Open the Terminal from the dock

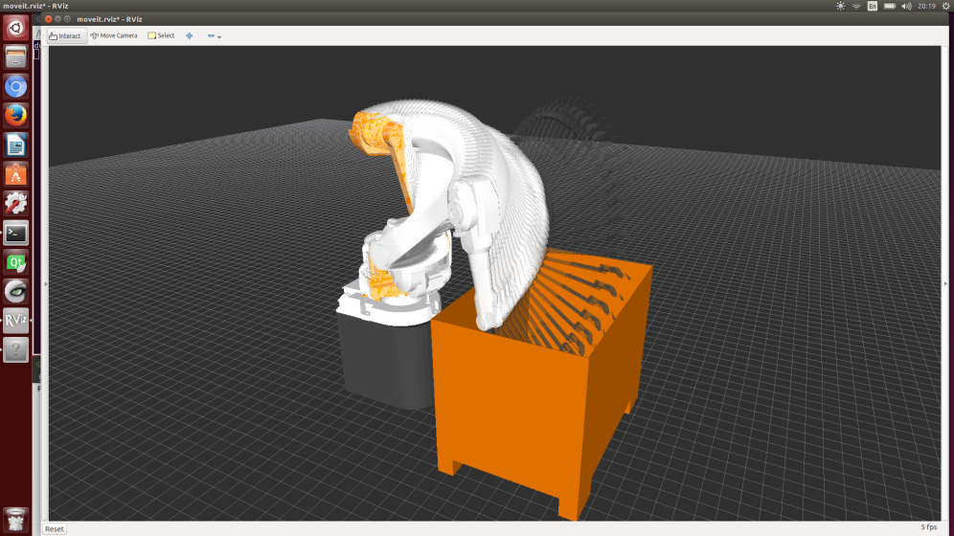coord(15,233)
